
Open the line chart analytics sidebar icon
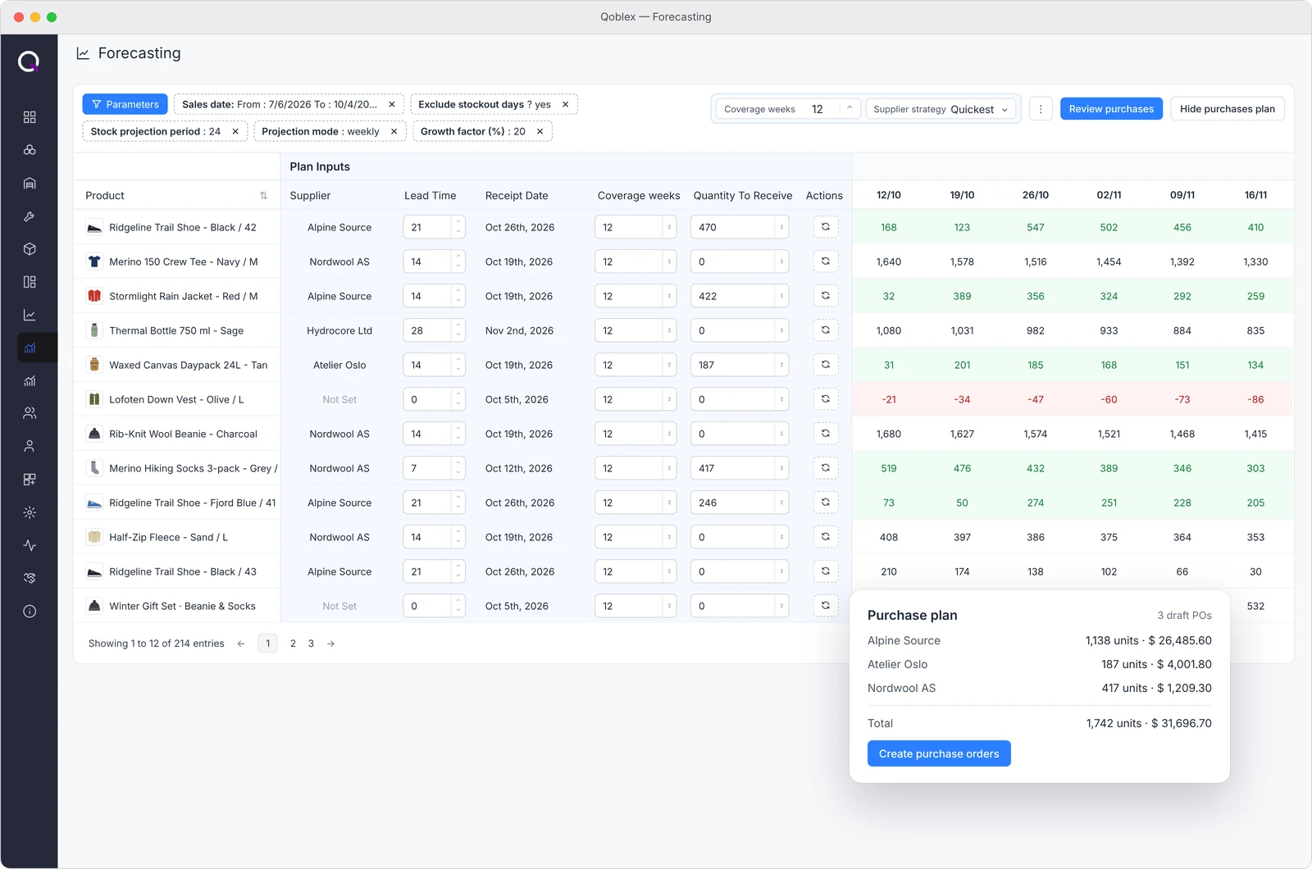[x=30, y=315]
